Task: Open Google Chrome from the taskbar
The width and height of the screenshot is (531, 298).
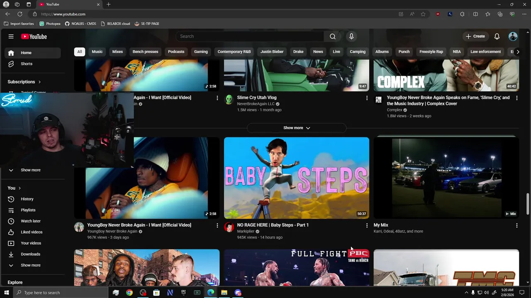Action: (x=129, y=293)
